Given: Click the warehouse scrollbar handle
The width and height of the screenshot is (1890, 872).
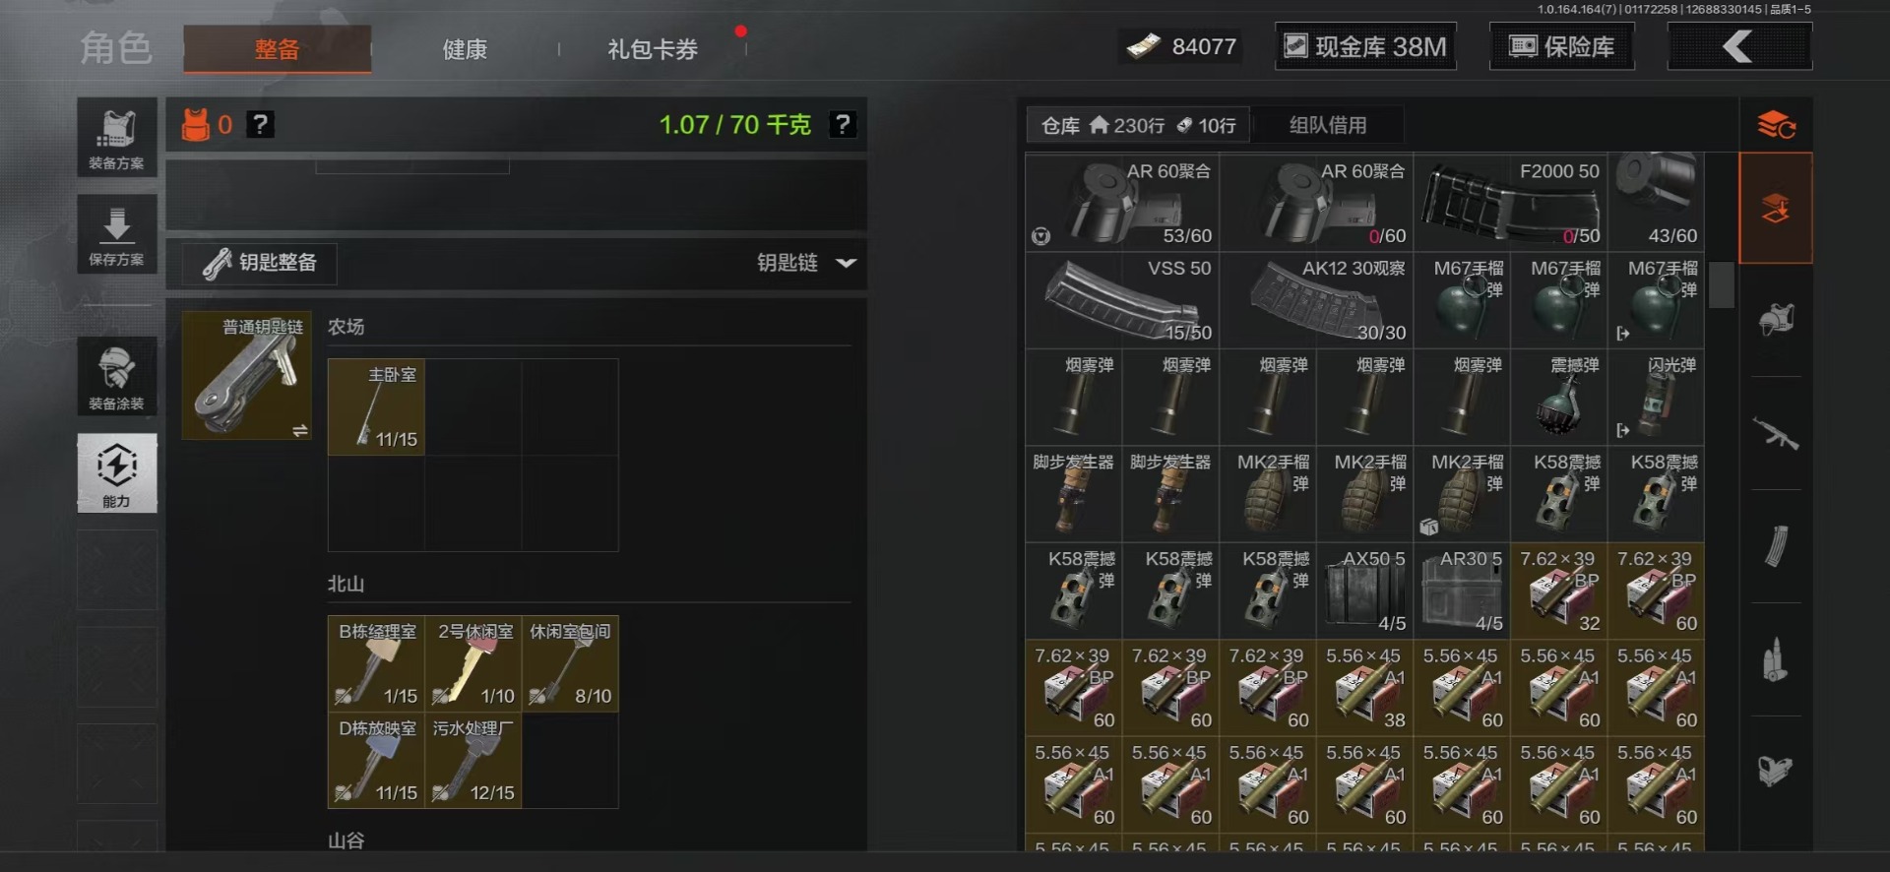Looking at the screenshot, I should tap(1721, 285).
